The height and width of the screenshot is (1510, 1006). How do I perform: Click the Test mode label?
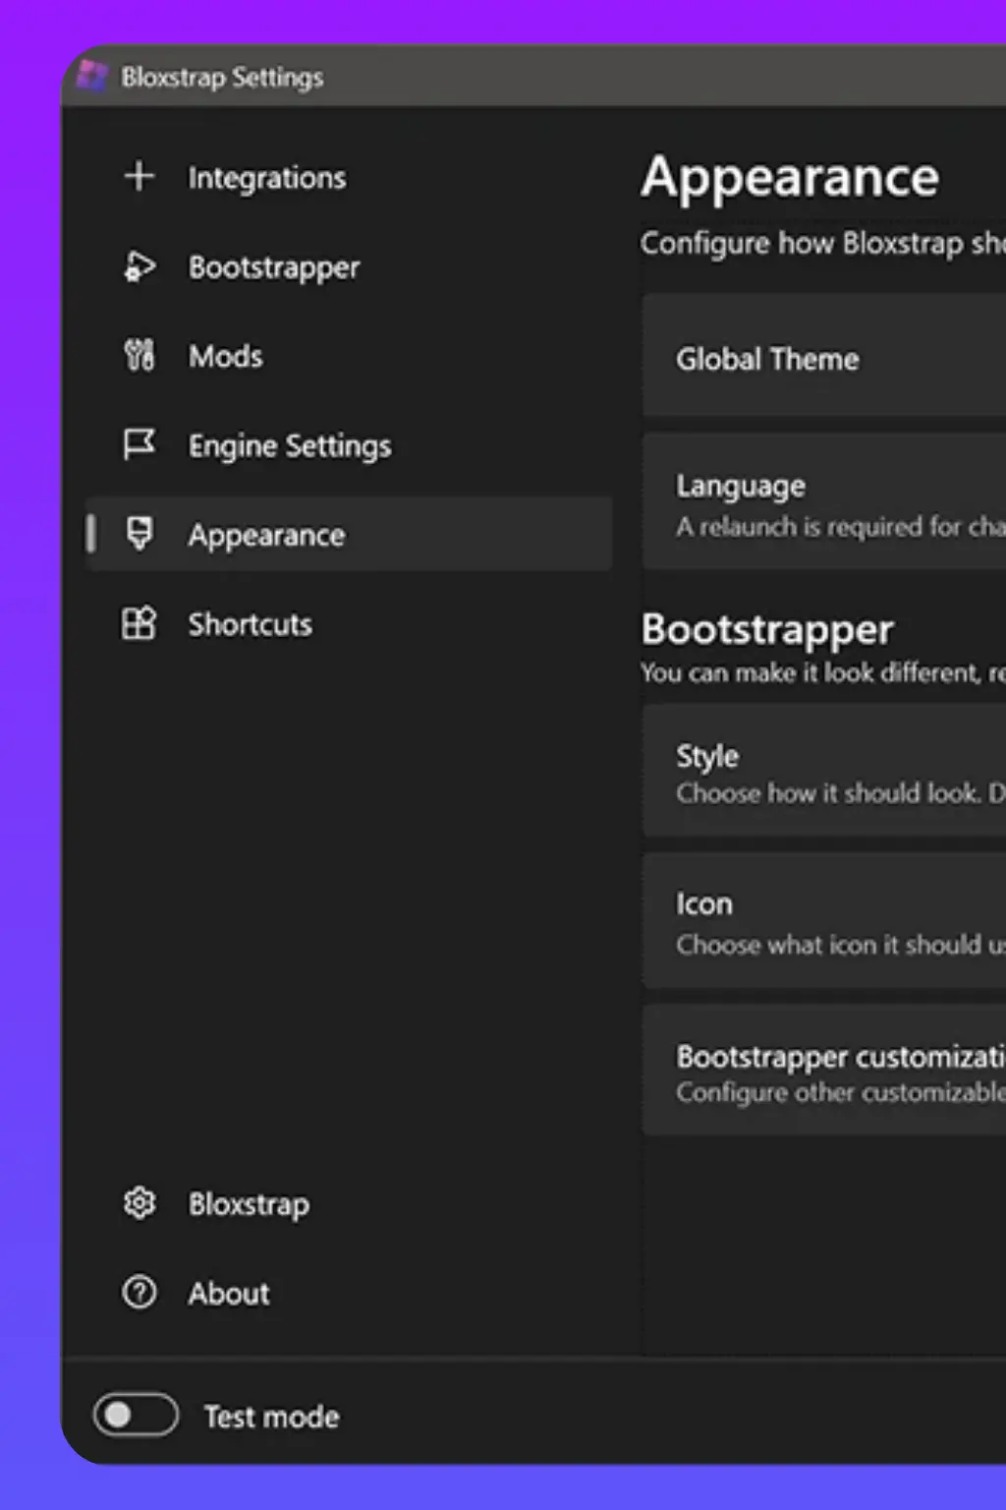pyautogui.click(x=272, y=1416)
